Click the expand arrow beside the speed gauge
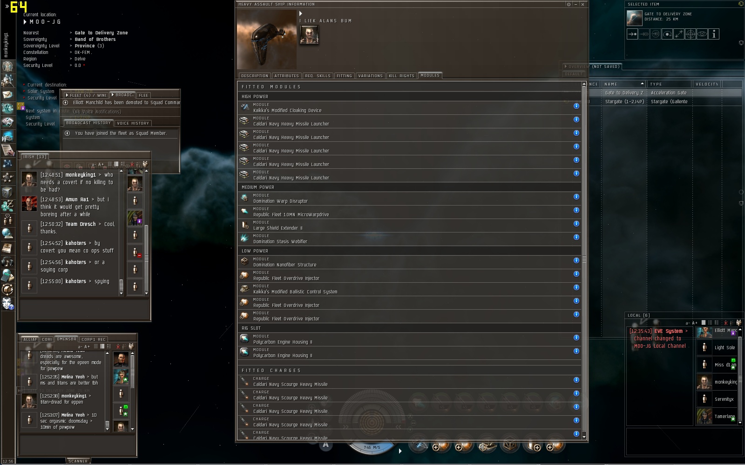 [x=400, y=451]
